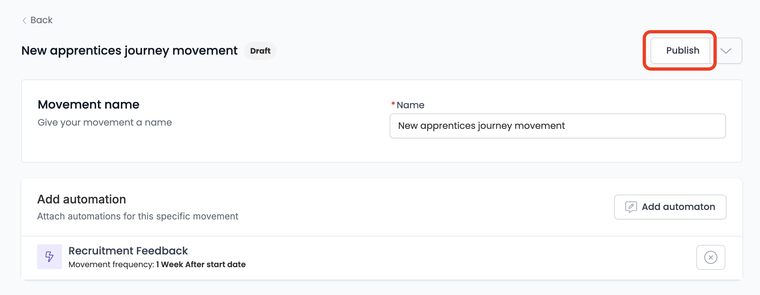
Task: Select the page title New apprentices journey movement
Action: 129,51
